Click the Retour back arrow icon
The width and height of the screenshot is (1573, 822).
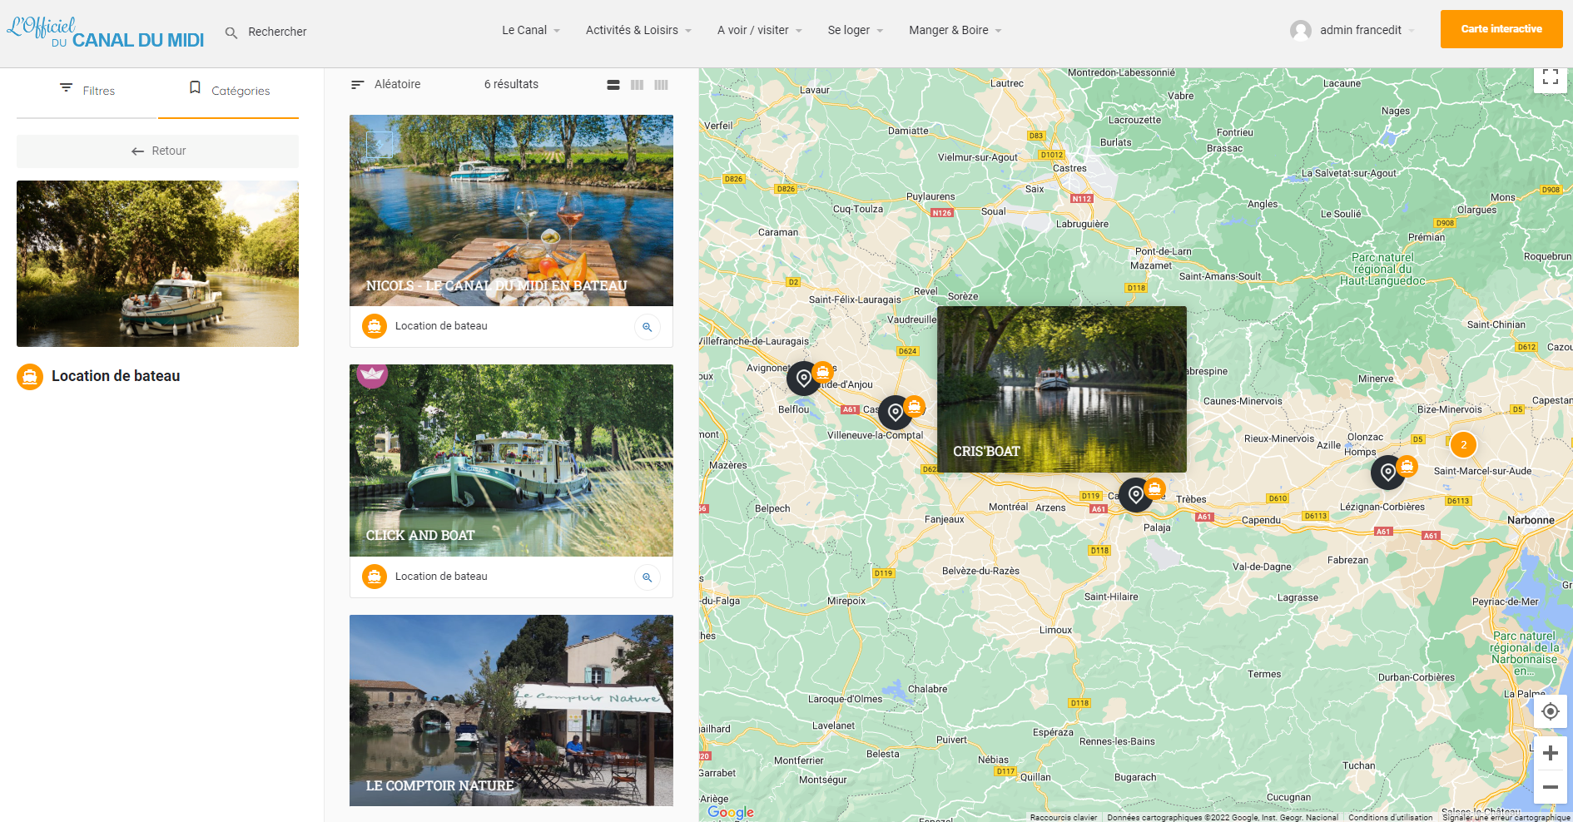[x=137, y=151]
